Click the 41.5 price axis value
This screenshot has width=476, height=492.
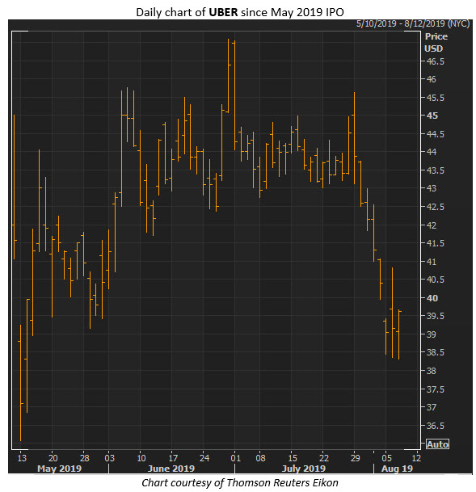436,243
